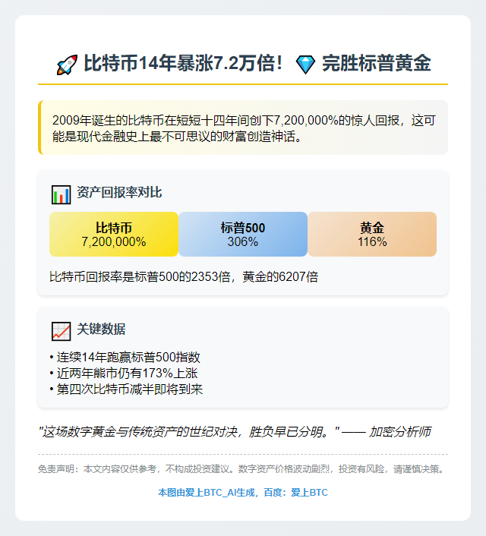This screenshot has width=486, height=536.
Task: Click the rising trend chart icon beside 关键数据
Action: click(x=62, y=331)
